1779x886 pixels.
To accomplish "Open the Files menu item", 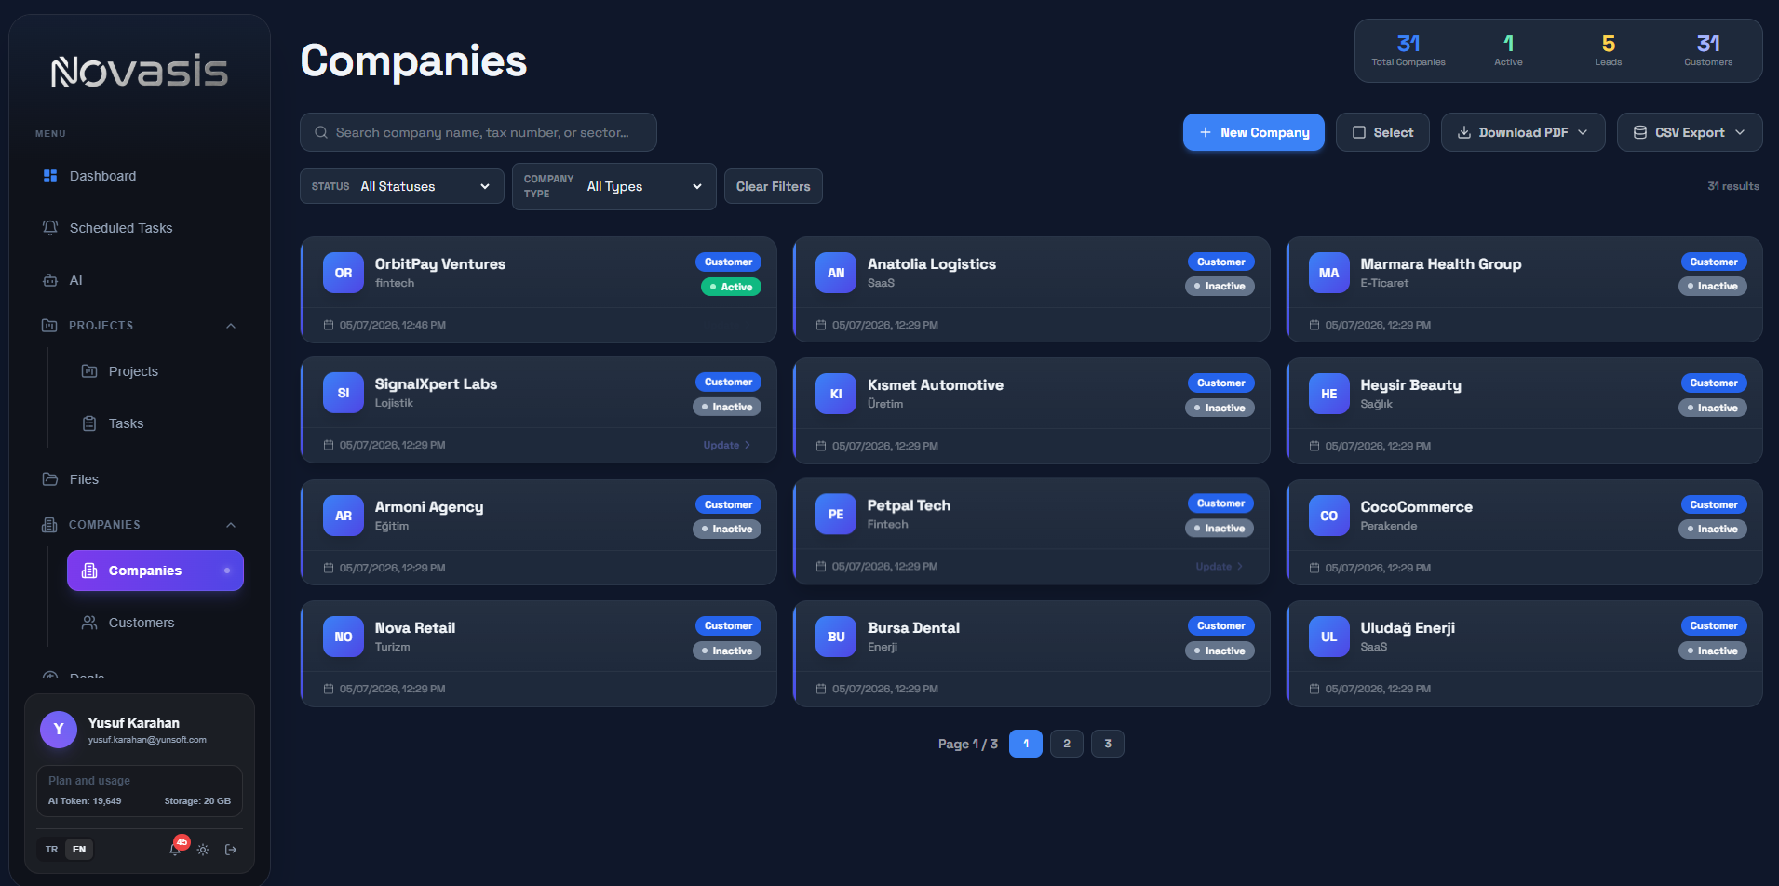I will tap(140, 479).
